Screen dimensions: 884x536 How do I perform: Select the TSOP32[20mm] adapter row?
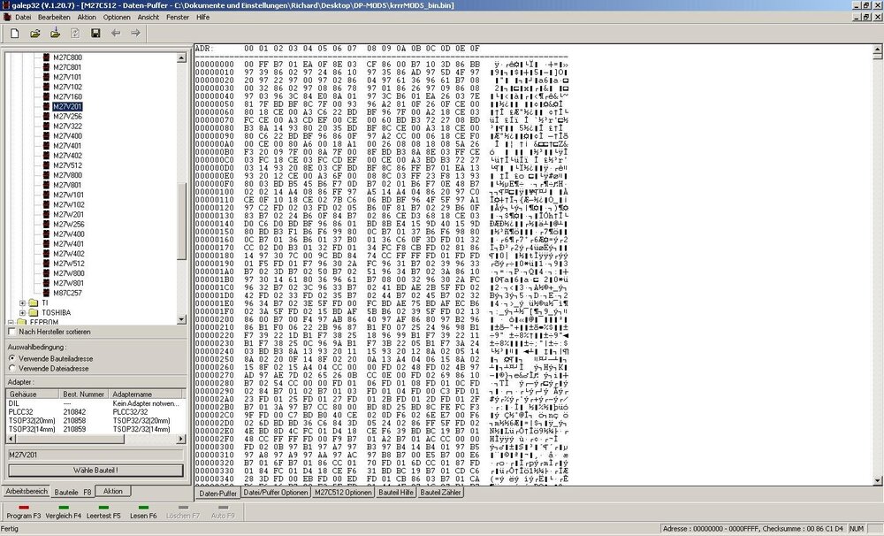pyautogui.click(x=95, y=420)
